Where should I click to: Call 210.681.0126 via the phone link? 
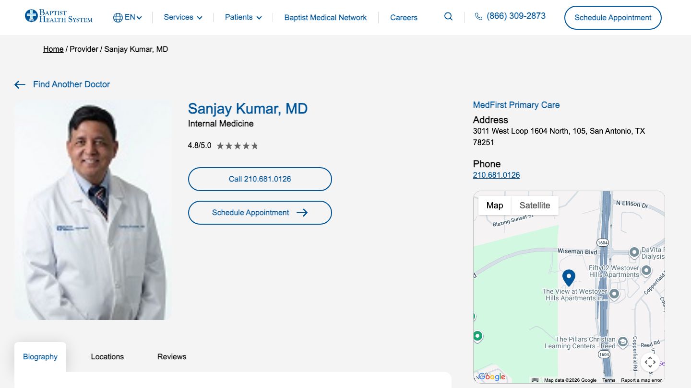click(x=496, y=175)
